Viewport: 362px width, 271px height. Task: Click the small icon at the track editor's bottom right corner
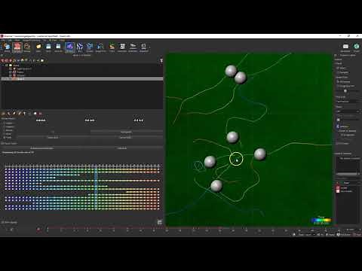[x=160, y=222]
